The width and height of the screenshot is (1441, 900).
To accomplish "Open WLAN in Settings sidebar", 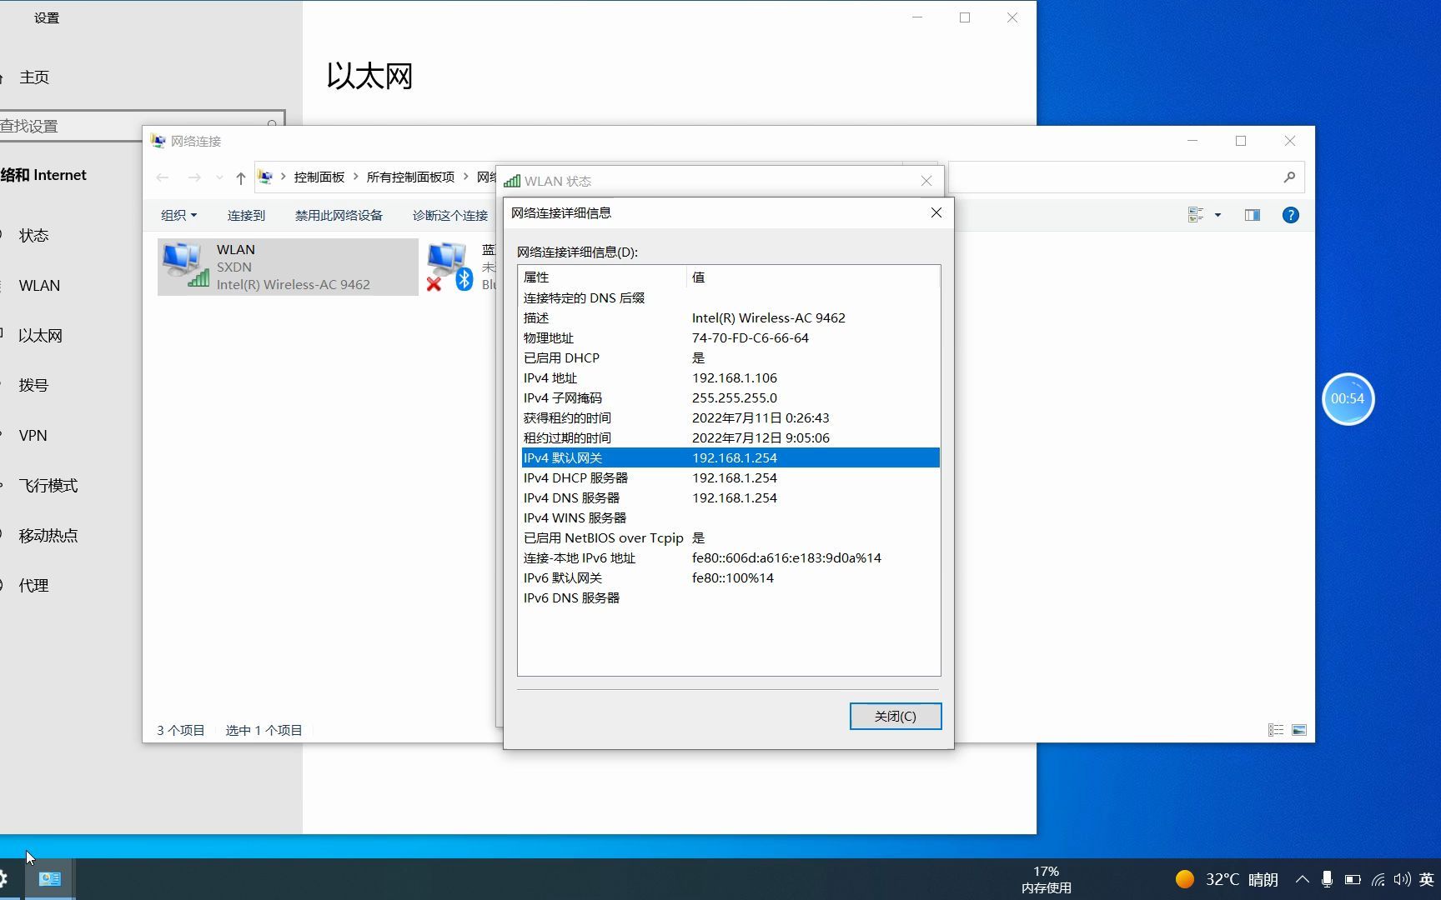I will pos(39,286).
